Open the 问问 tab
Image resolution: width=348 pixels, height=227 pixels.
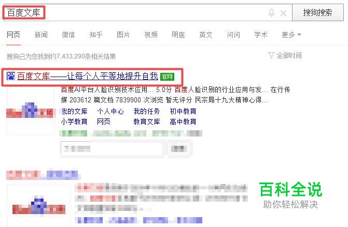[233, 35]
